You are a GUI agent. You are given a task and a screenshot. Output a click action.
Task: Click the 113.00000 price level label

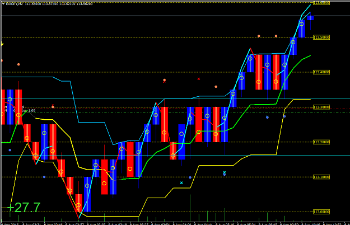coord(321,212)
